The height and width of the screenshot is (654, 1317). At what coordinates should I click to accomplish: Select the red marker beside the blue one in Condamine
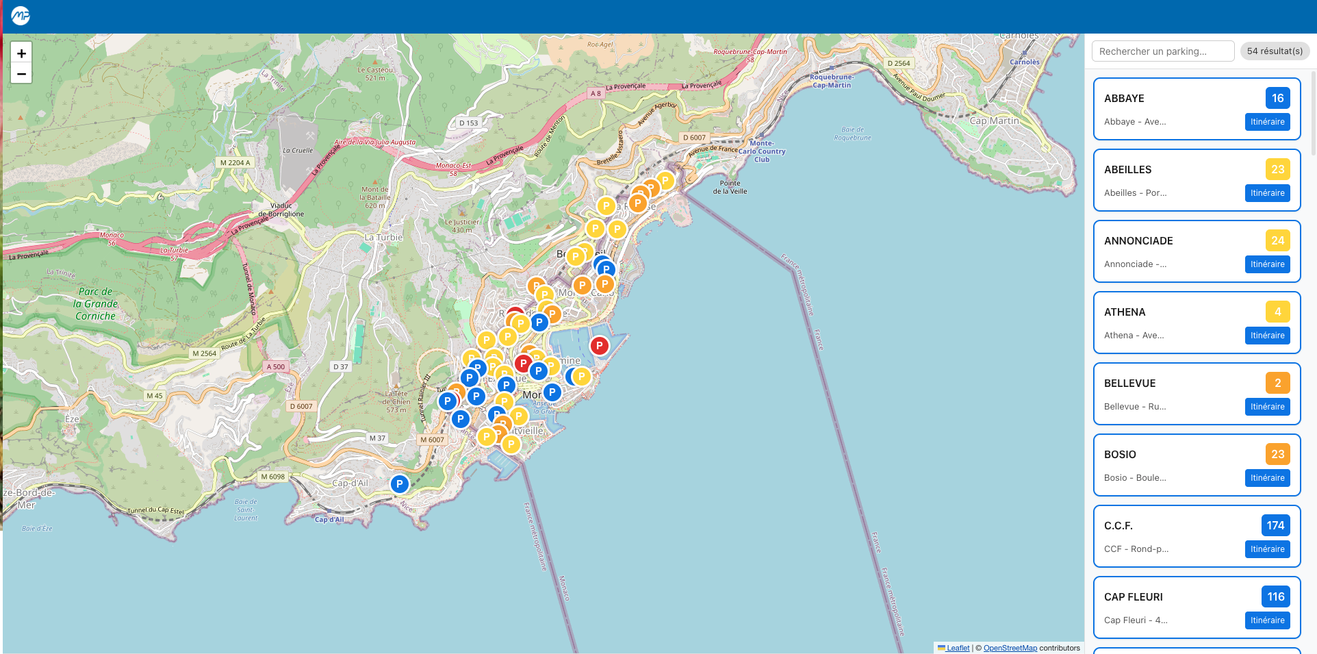coord(524,363)
